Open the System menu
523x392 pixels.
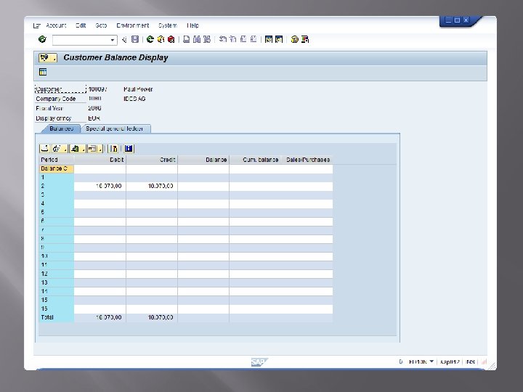click(168, 25)
